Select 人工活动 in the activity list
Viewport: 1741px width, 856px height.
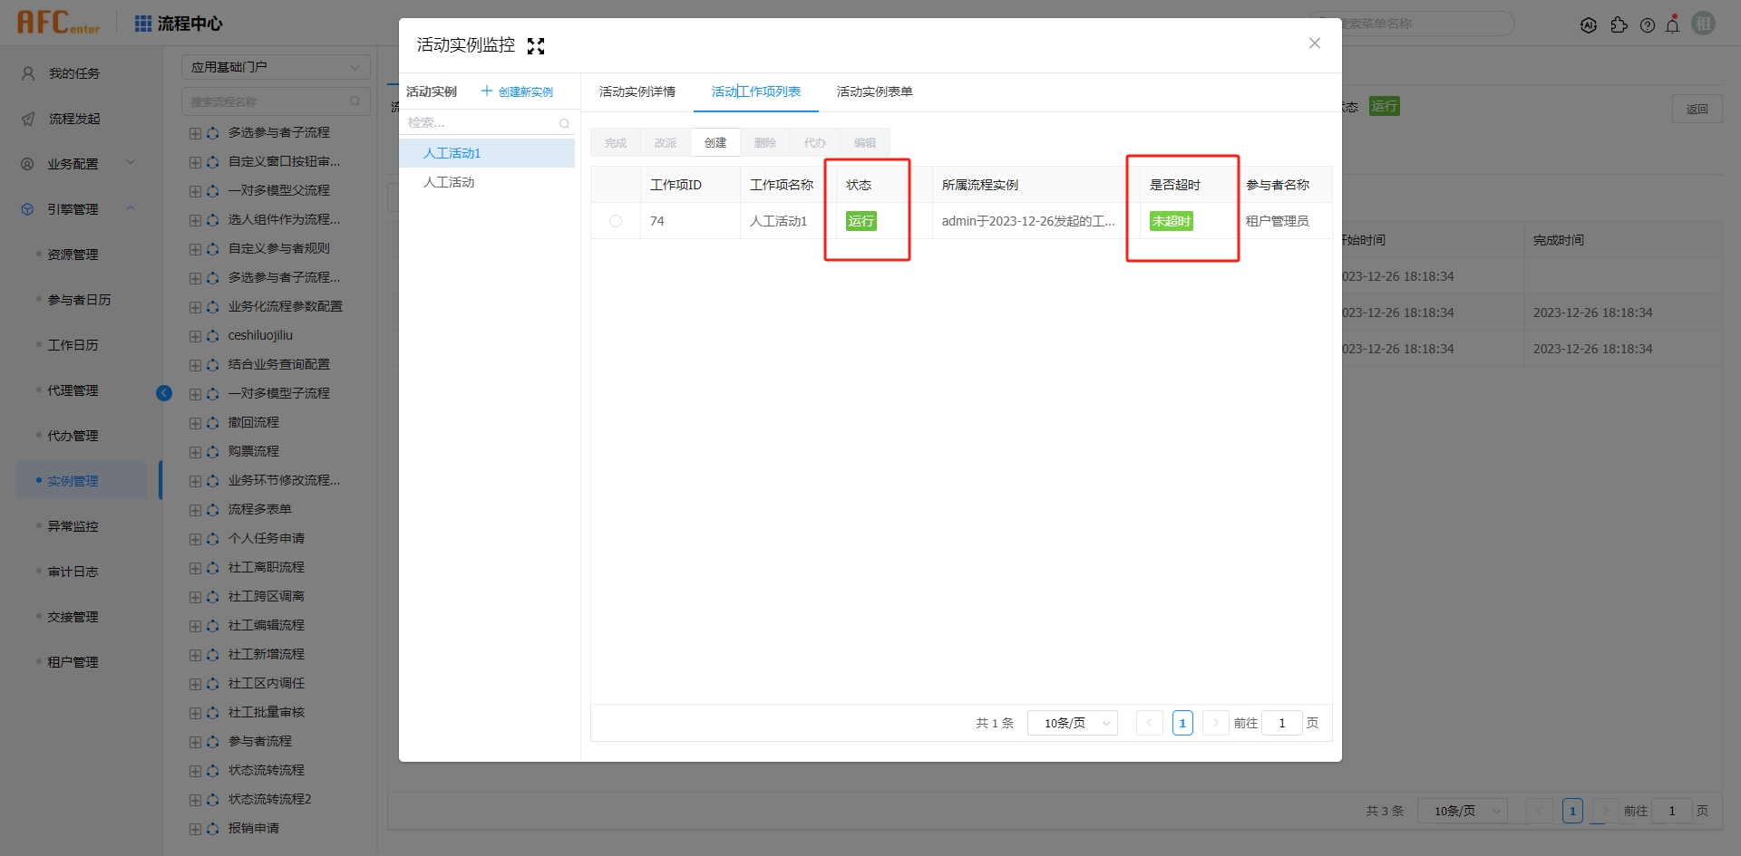450,181
